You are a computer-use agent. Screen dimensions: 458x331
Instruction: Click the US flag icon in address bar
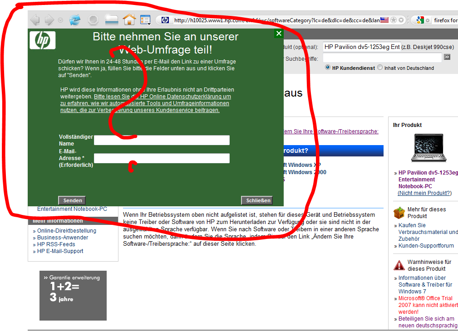point(384,20)
